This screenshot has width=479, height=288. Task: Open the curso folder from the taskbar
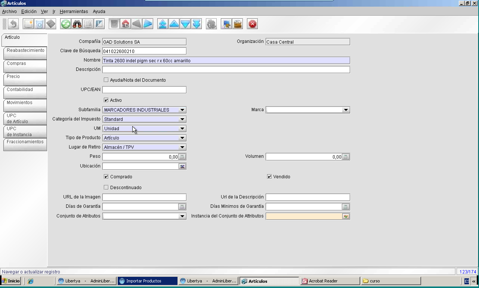391,281
